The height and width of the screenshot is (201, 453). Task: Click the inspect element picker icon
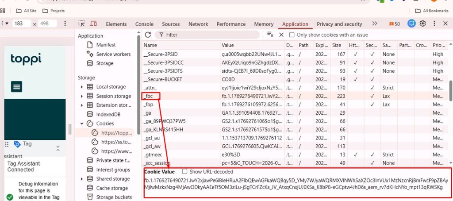click(82, 24)
